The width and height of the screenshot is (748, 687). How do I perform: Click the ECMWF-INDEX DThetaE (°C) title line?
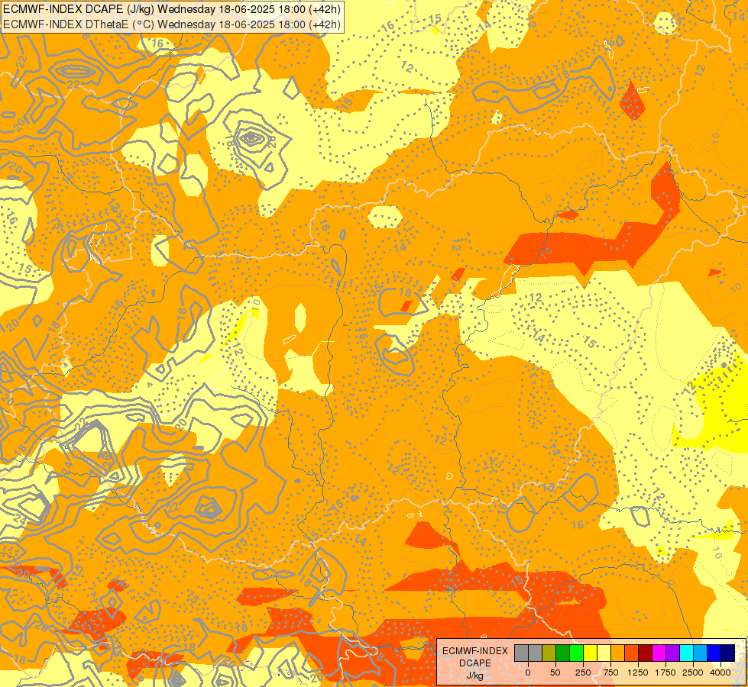(x=172, y=24)
